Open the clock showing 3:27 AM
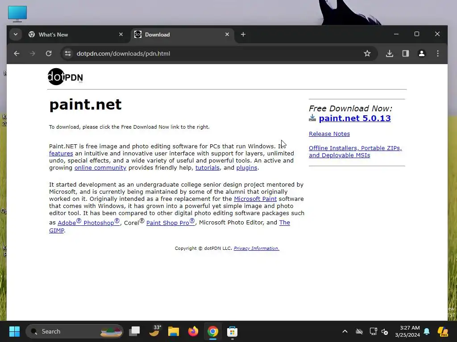457x342 pixels. point(407,331)
